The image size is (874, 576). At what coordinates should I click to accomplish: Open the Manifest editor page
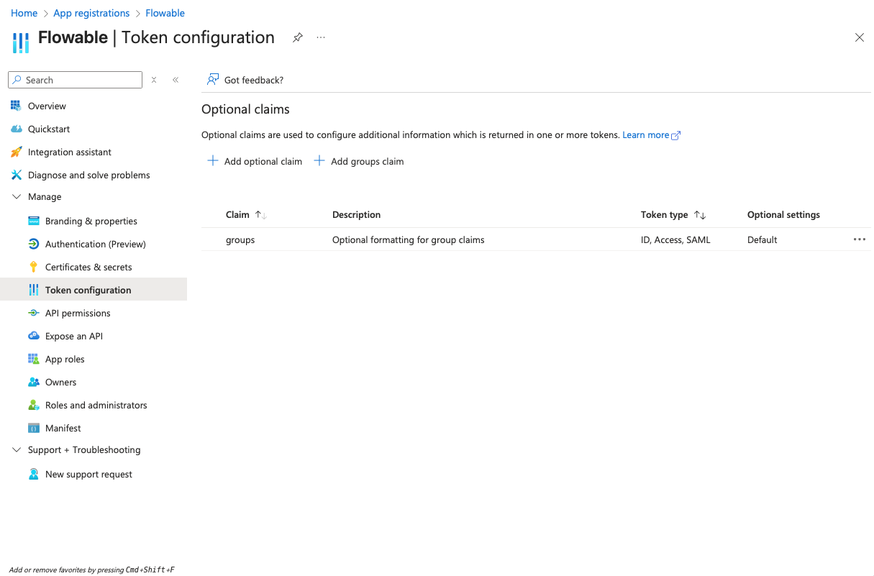click(63, 428)
